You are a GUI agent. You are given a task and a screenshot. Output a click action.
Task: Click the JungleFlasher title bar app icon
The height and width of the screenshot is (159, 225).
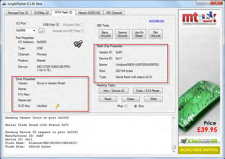click(x=4, y=4)
